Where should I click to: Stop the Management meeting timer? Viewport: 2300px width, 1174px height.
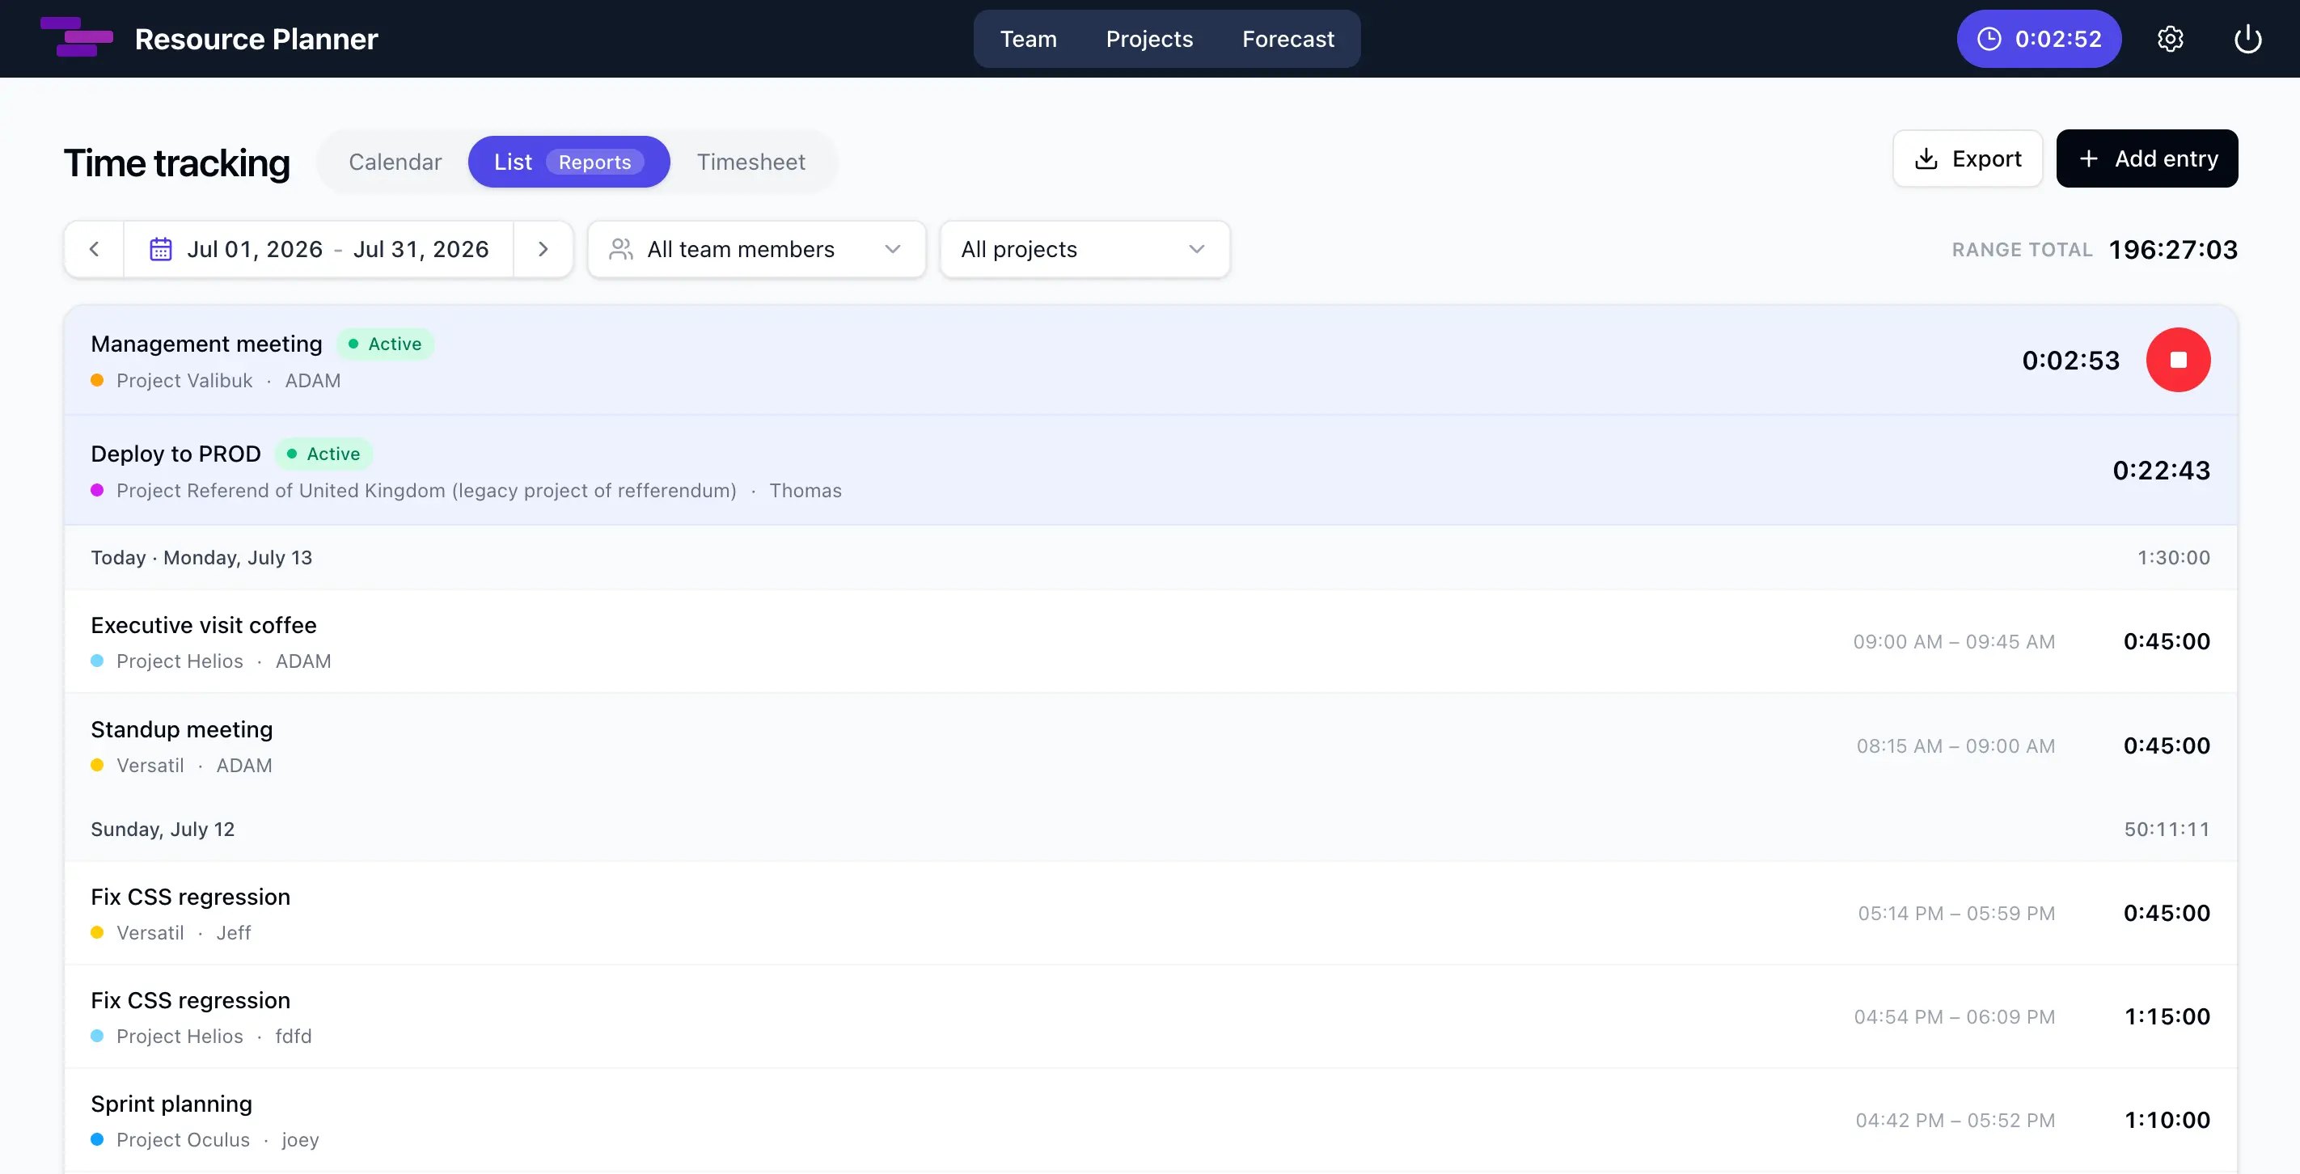(2178, 360)
